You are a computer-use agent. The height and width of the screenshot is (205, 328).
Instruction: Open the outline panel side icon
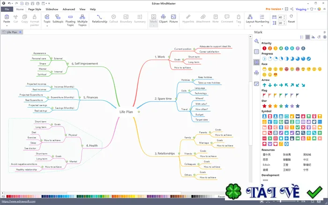(256, 51)
